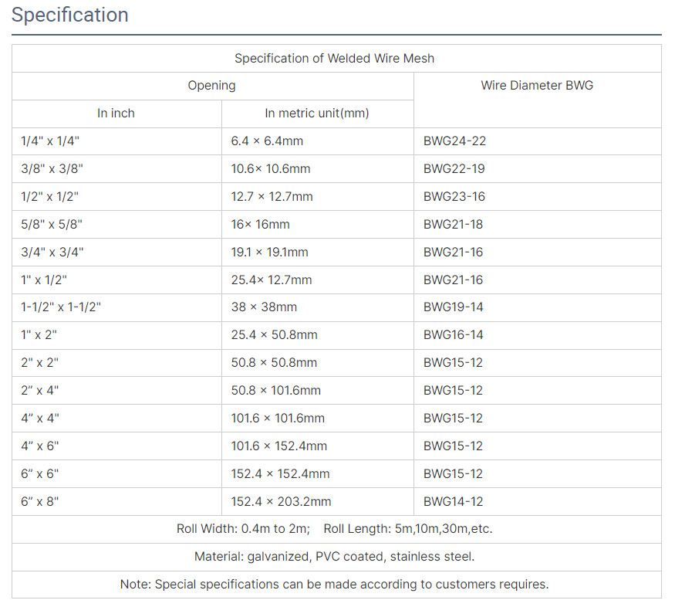Select the Opening column header
The width and height of the screenshot is (675, 607).
coord(212,86)
